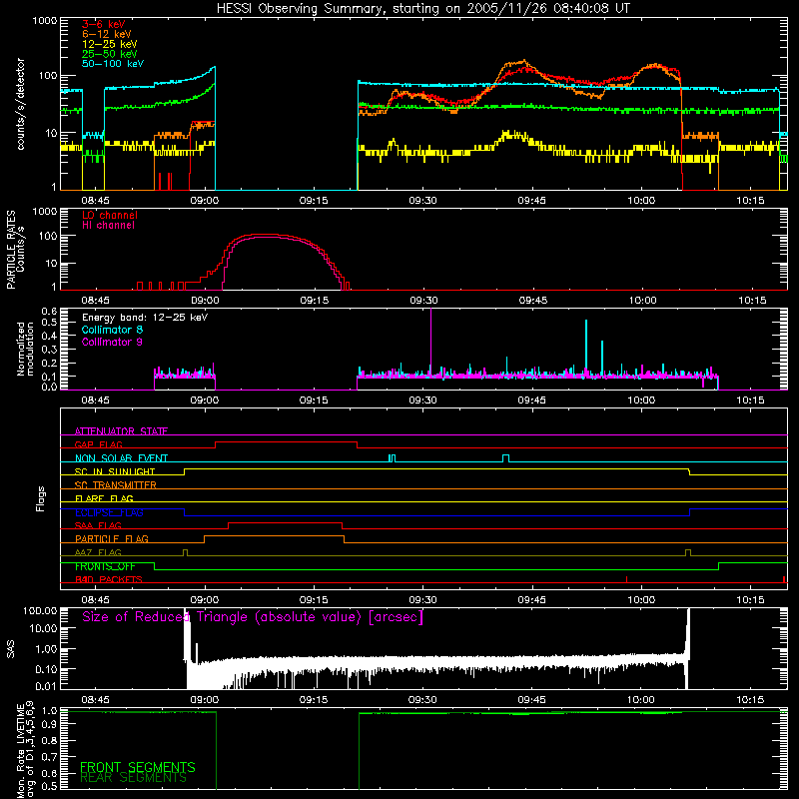Click the raised SAA_FLAG segment

pyautogui.click(x=285, y=522)
